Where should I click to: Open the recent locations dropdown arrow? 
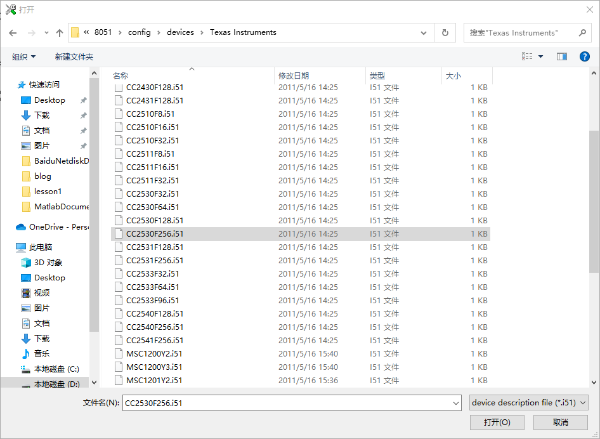tap(46, 33)
